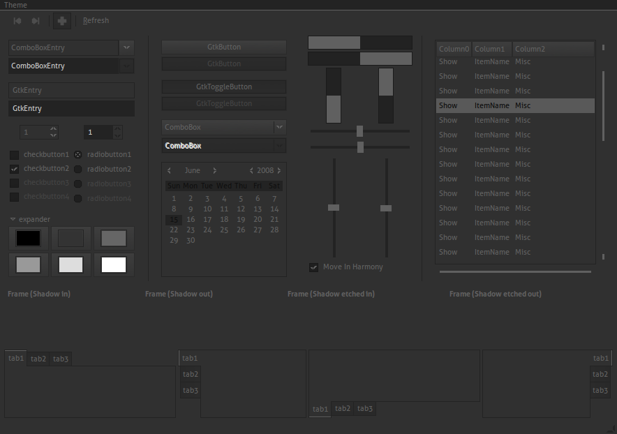Go to next month after June

tap(214, 170)
